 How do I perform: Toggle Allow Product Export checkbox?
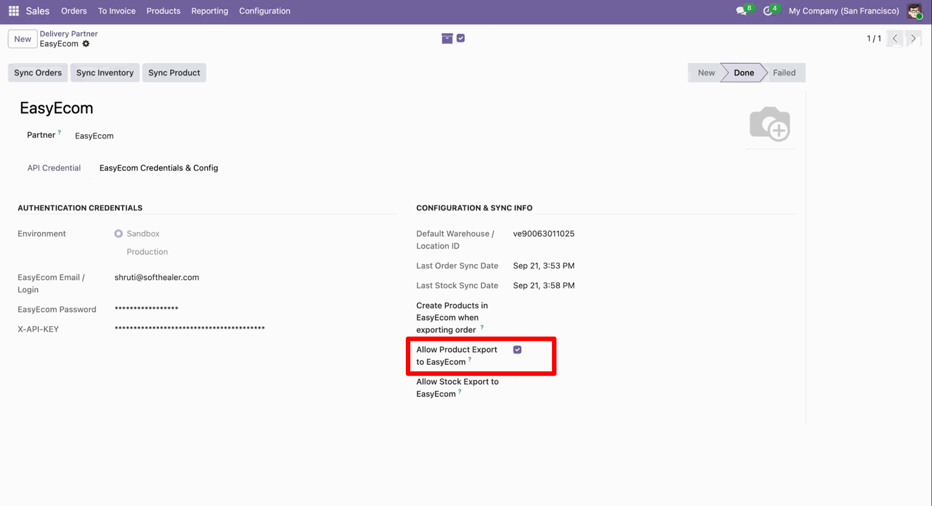517,349
